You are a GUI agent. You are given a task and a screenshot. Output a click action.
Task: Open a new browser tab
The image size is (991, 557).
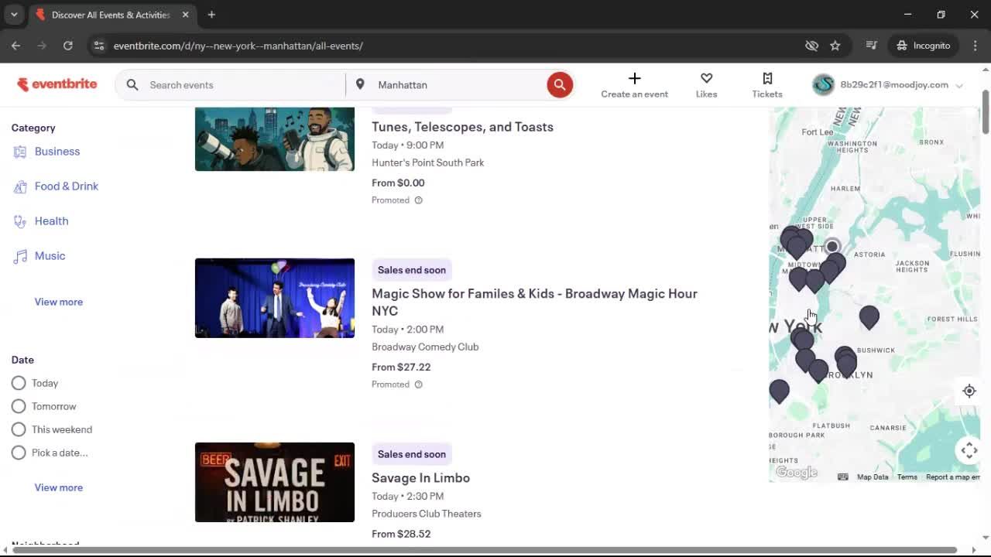211,15
